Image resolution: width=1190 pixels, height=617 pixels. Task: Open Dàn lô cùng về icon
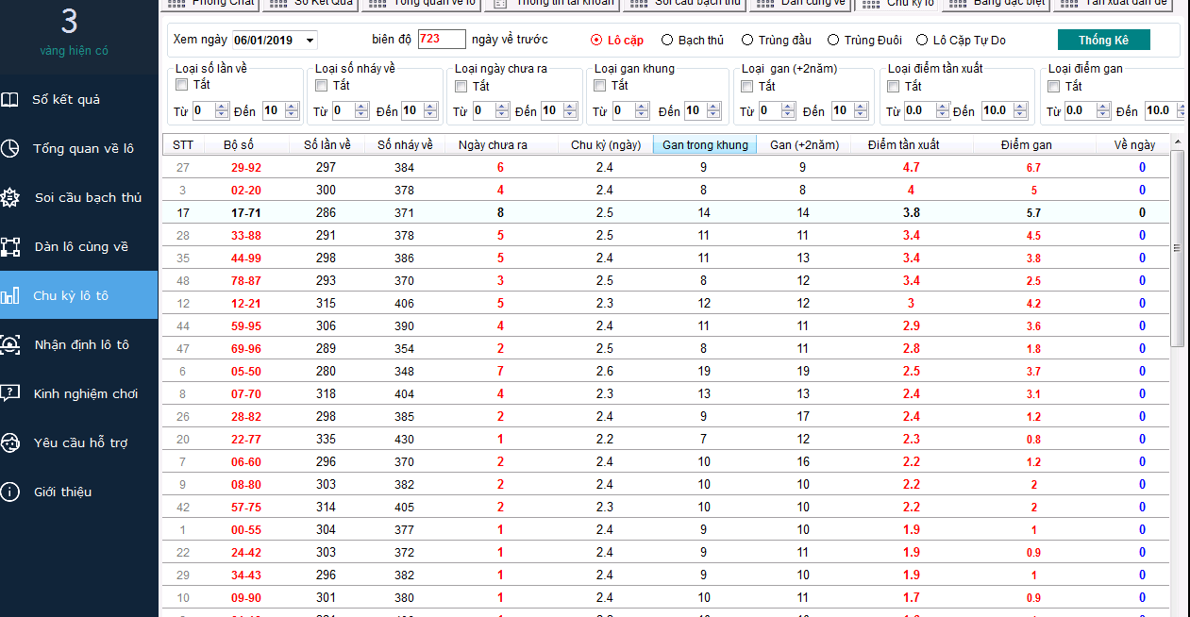(10, 247)
